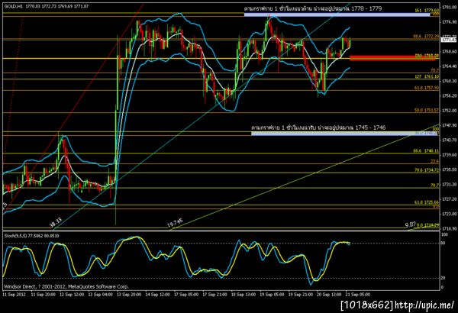
Task: Click the time axis label 13 Sep 20:00
Action: 129,295
